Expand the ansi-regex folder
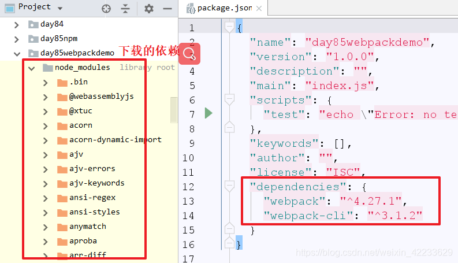458x263 pixels. [x=45, y=198]
